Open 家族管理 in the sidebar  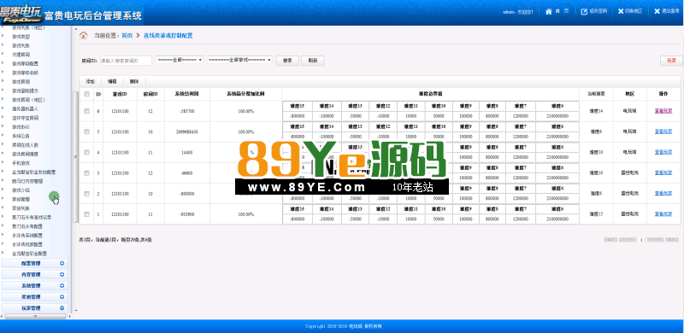[x=21, y=199]
